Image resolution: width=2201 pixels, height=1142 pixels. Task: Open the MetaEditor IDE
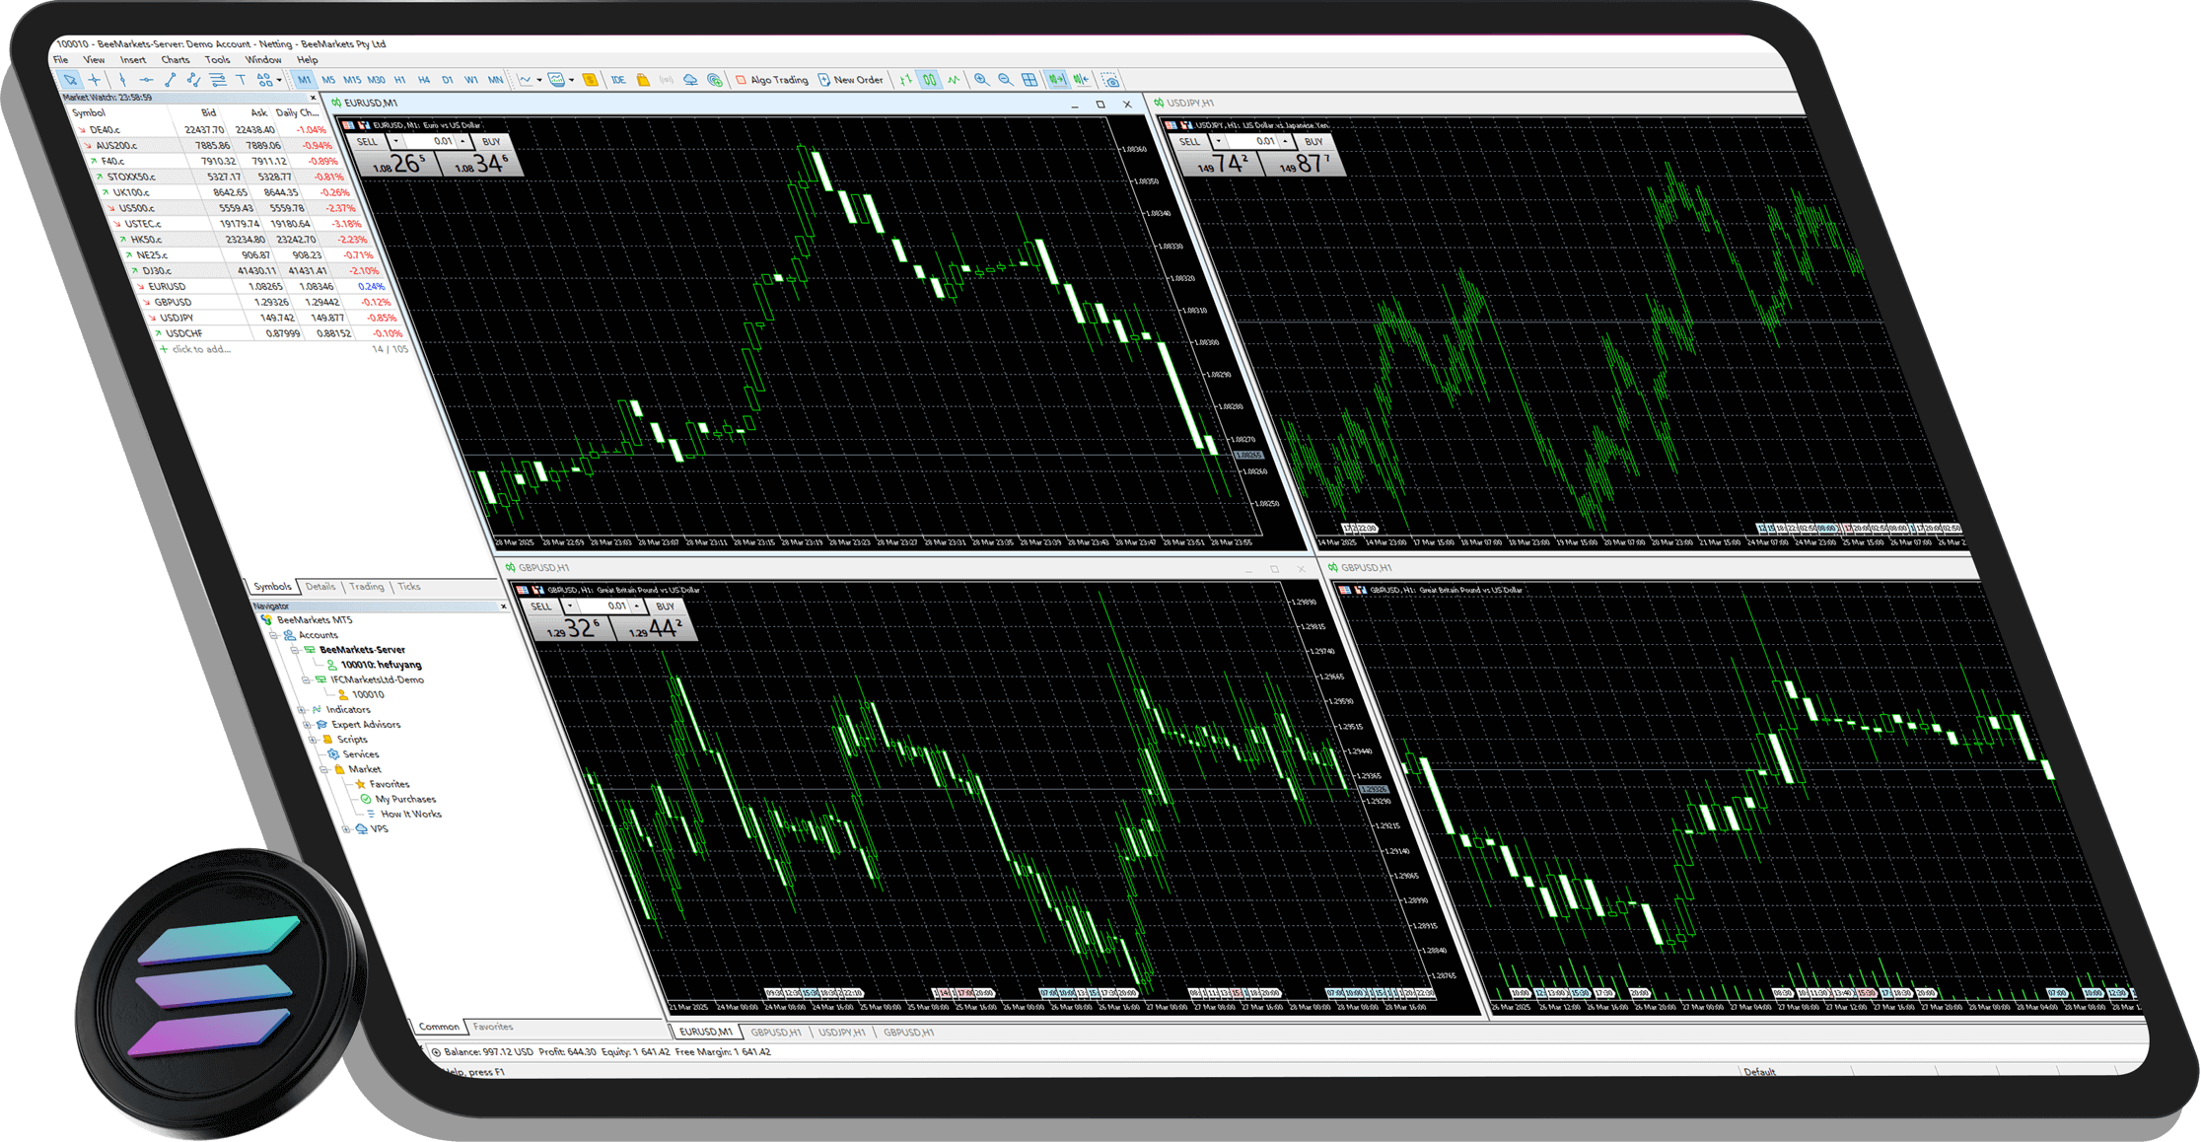(x=618, y=80)
